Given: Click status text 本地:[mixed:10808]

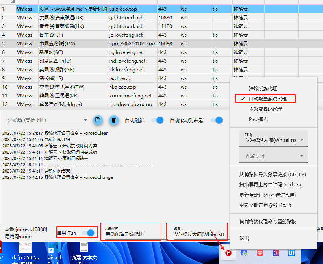Looking at the screenshot, I should [26, 229].
